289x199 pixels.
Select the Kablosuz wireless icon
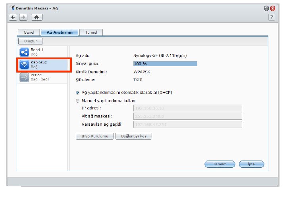pyautogui.click(x=24, y=65)
